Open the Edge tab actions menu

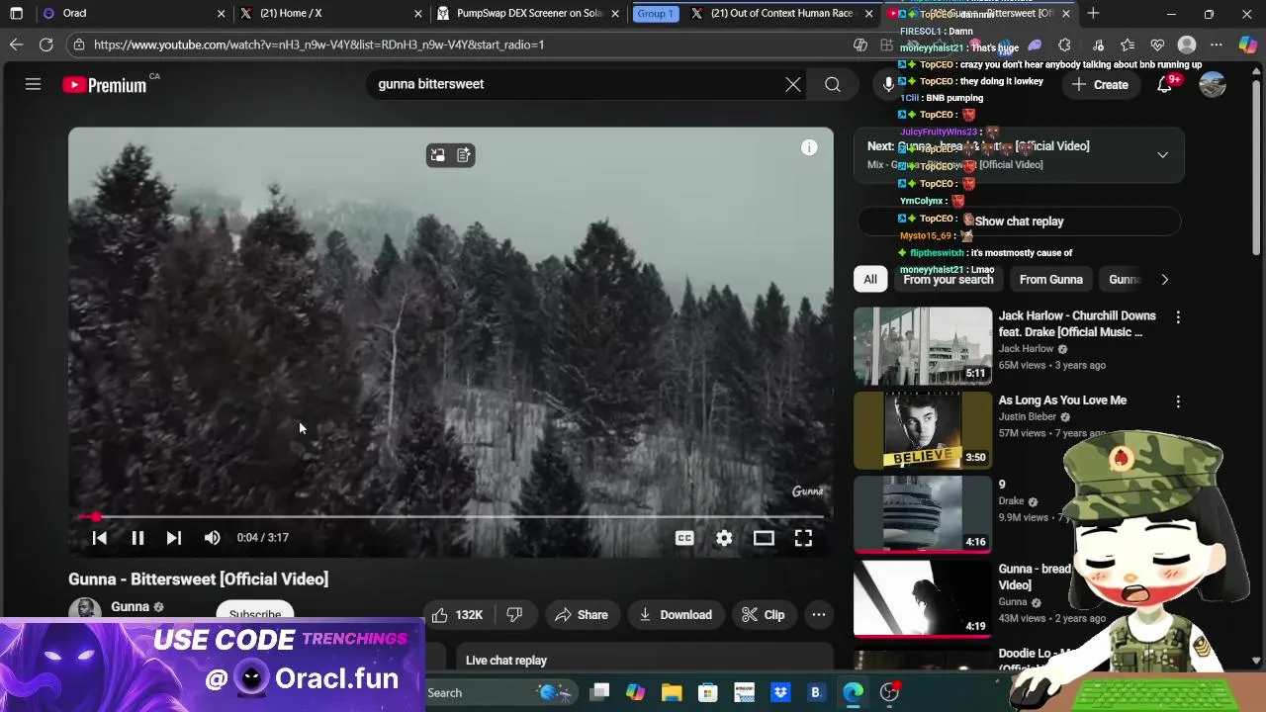coord(16,13)
